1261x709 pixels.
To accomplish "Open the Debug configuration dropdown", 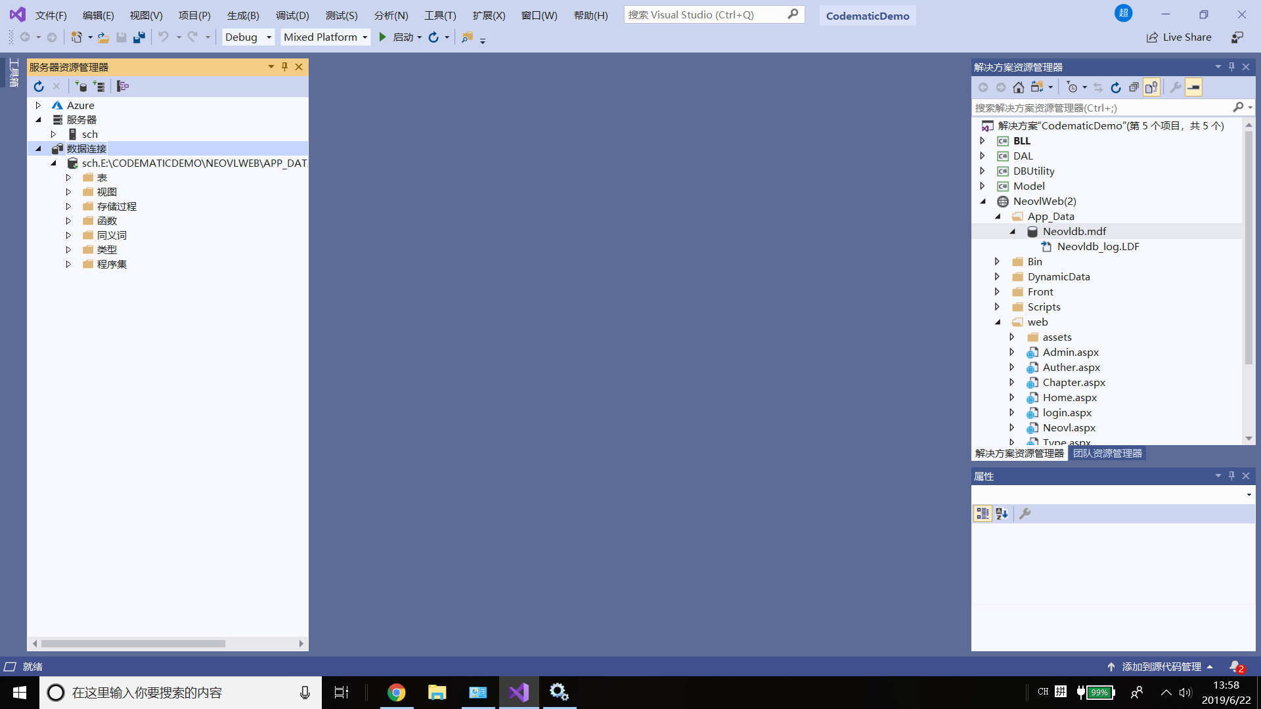I will coord(248,37).
